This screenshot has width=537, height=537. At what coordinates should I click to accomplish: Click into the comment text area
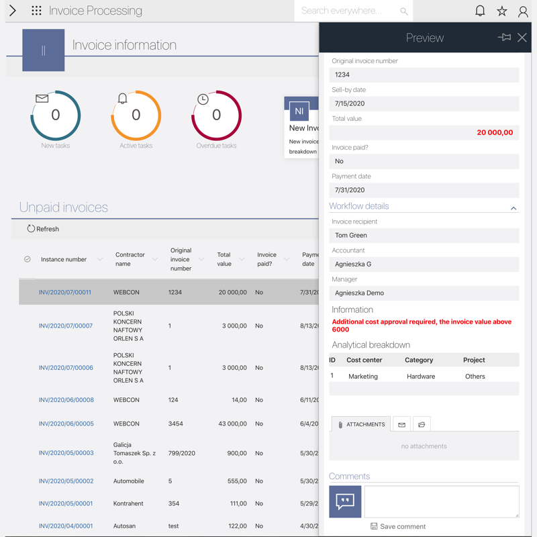[441, 501]
